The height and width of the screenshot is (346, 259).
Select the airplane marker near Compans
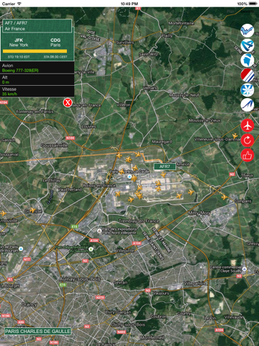224,198
